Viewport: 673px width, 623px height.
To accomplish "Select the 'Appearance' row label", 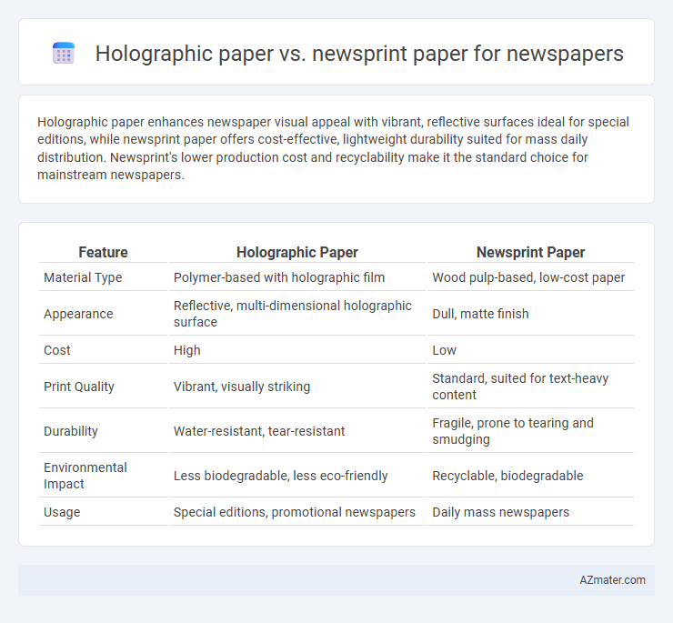I will (x=78, y=314).
